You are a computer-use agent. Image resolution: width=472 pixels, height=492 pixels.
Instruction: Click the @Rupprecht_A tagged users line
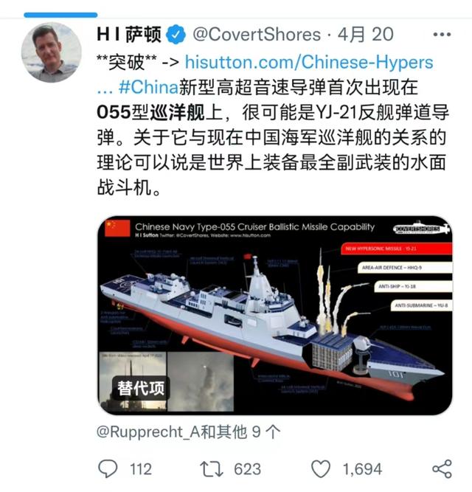point(189,432)
